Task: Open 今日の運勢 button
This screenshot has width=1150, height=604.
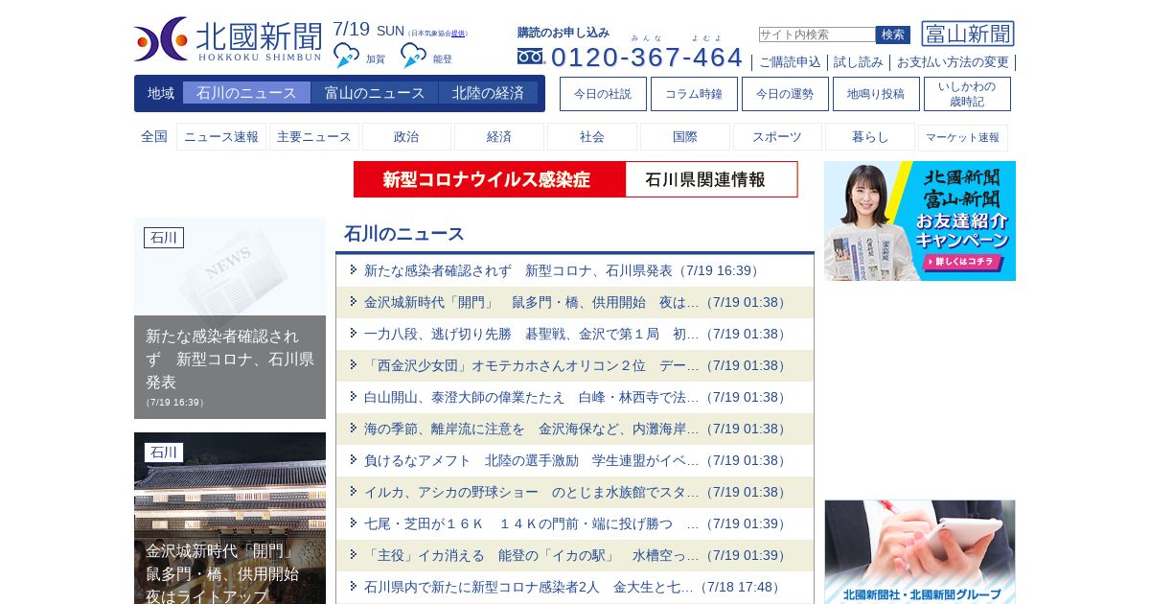Action: click(785, 94)
